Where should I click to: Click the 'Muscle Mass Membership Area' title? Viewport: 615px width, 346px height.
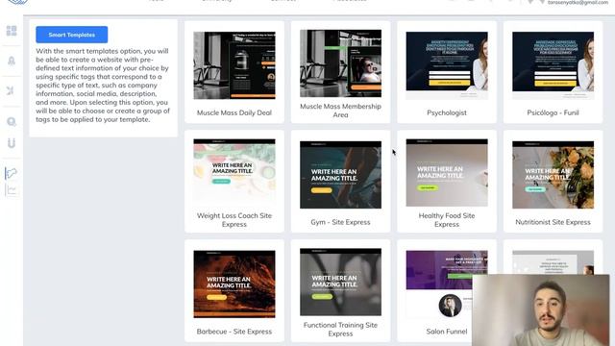340,111
